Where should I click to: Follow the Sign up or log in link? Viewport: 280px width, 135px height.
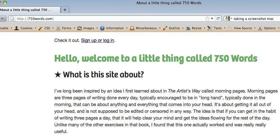(98, 40)
